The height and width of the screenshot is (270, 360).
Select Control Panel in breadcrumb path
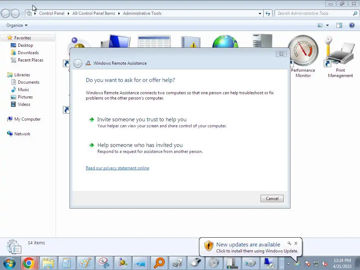point(52,13)
